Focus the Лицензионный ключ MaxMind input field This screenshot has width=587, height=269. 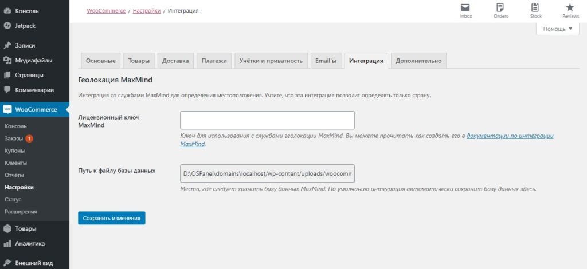click(267, 120)
